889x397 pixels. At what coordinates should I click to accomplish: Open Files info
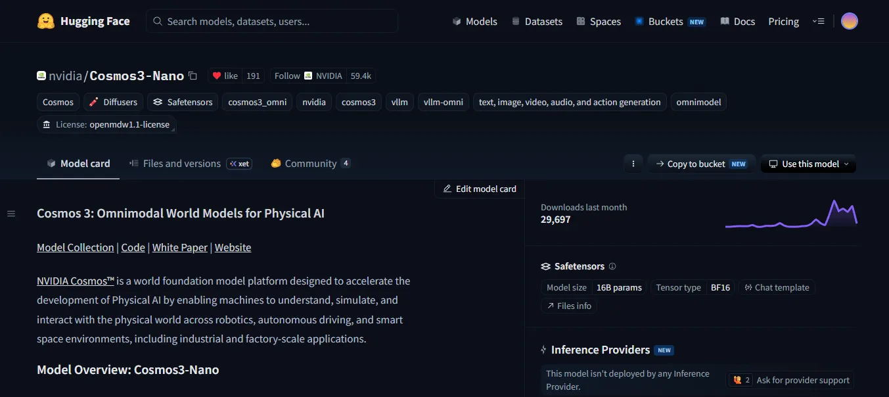(568, 306)
